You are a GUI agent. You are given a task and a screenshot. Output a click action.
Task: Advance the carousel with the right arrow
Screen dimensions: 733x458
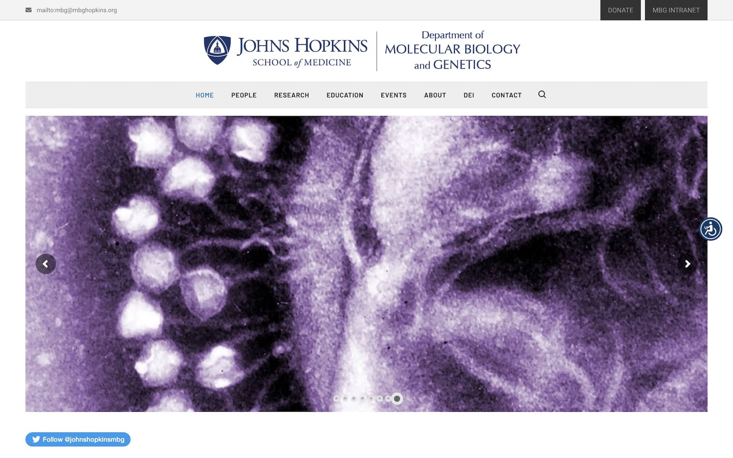click(x=687, y=264)
